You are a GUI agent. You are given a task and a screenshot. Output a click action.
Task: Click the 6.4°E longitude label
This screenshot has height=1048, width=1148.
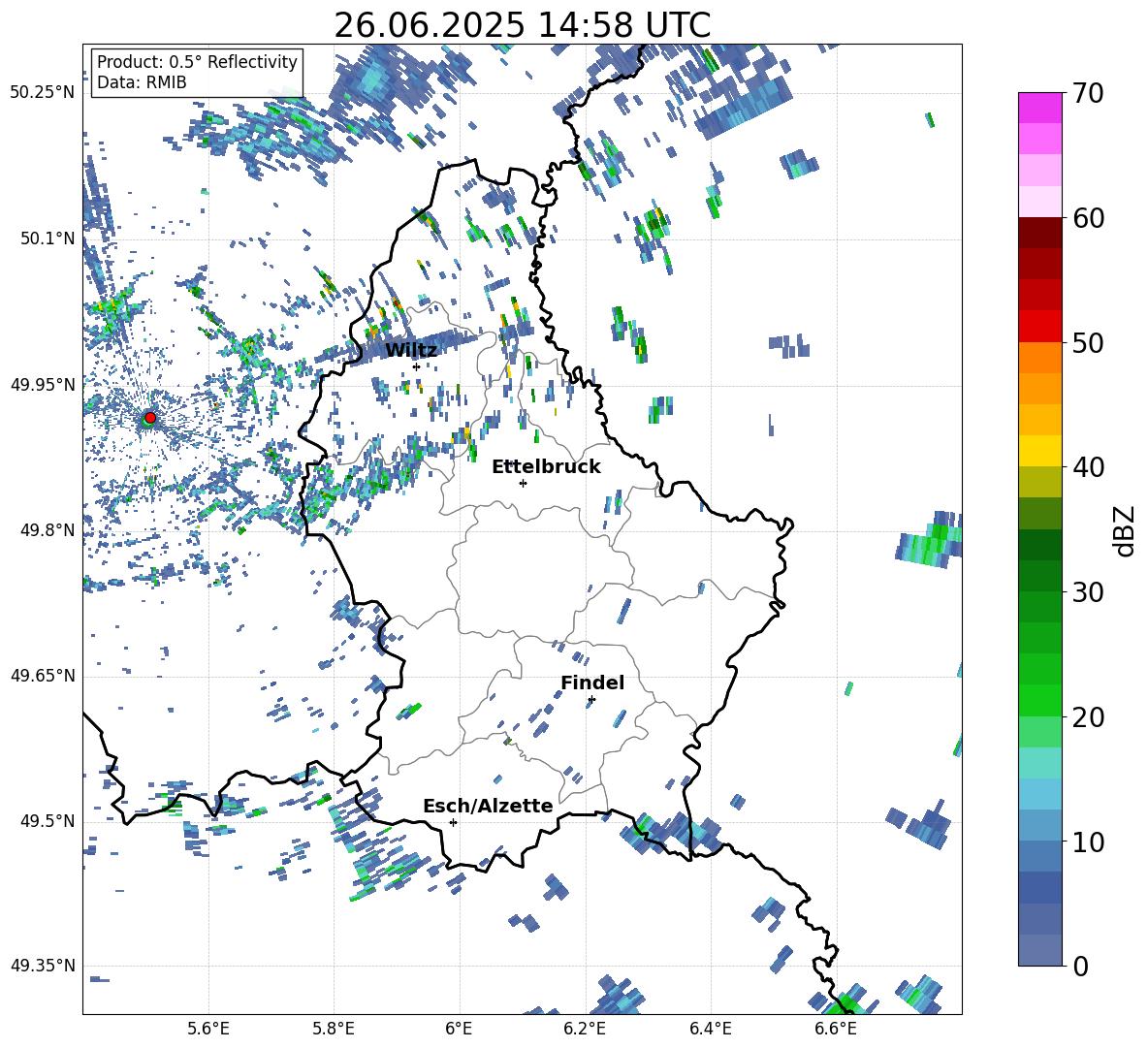click(x=710, y=1029)
